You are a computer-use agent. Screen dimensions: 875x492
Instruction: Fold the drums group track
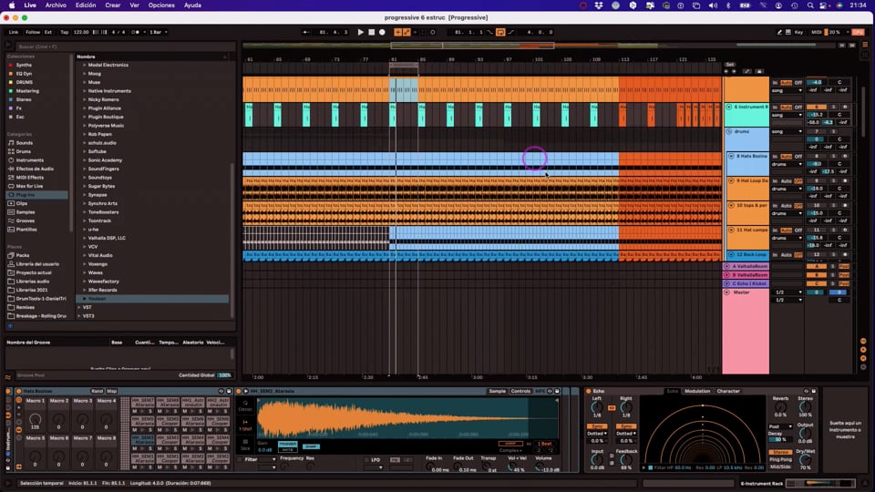click(x=729, y=131)
